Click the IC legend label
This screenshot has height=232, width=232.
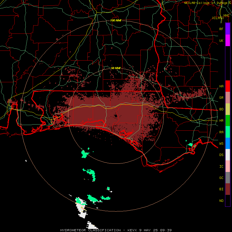coord(221,166)
